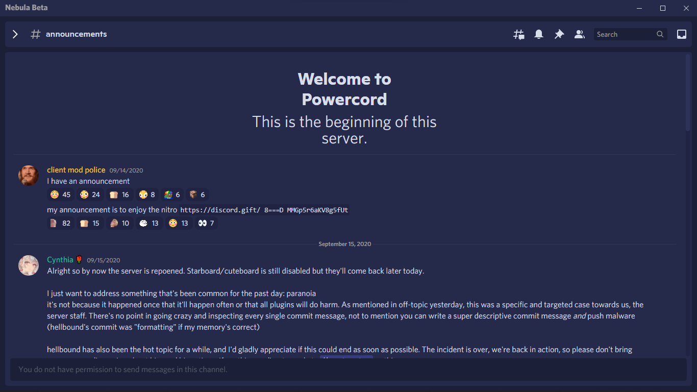This screenshot has height=392, width=697.
Task: Minimize the Nebula Beta window
Action: [x=639, y=8]
